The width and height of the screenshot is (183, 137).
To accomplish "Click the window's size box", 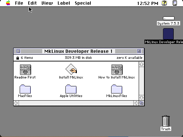I will point(142,103).
